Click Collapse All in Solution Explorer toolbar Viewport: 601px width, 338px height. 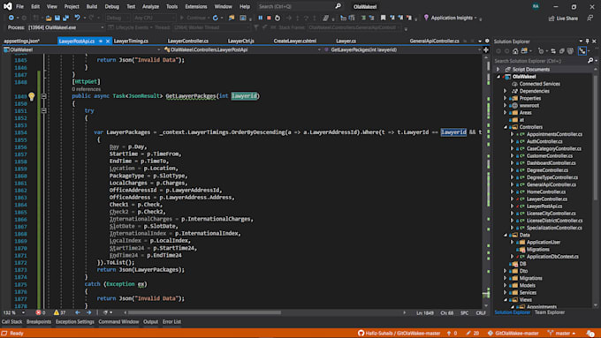pyautogui.click(x=562, y=51)
